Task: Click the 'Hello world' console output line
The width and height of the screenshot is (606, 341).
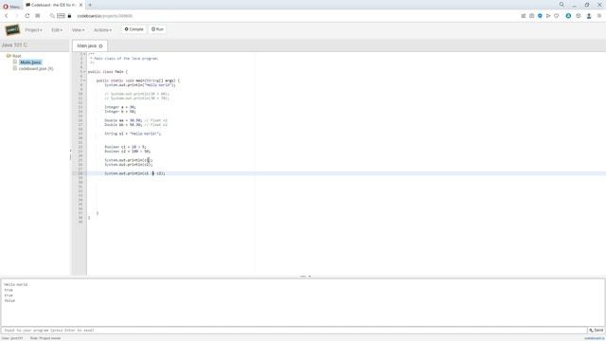Action: pyautogui.click(x=16, y=284)
